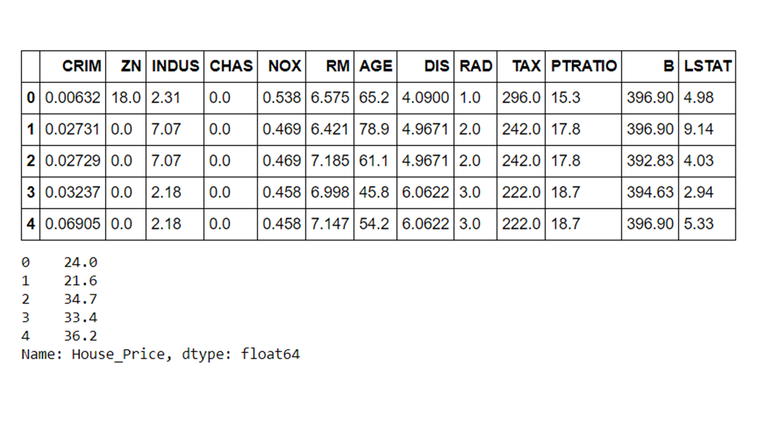Click the PTRATIO column header
The width and height of the screenshot is (759, 427).
click(x=583, y=66)
